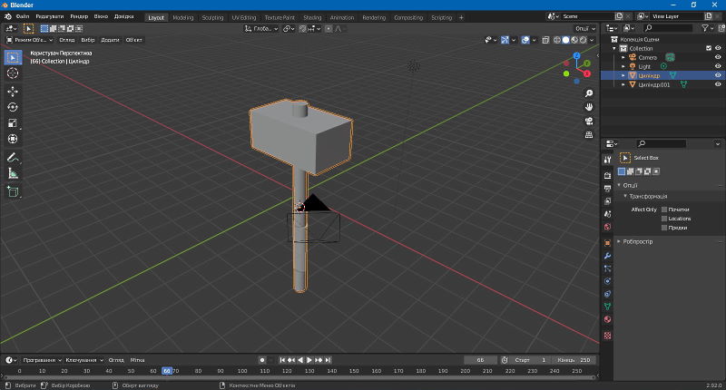This screenshot has width=726, height=390.
Task: Switch to Sculpting workspace tab
Action: point(212,17)
